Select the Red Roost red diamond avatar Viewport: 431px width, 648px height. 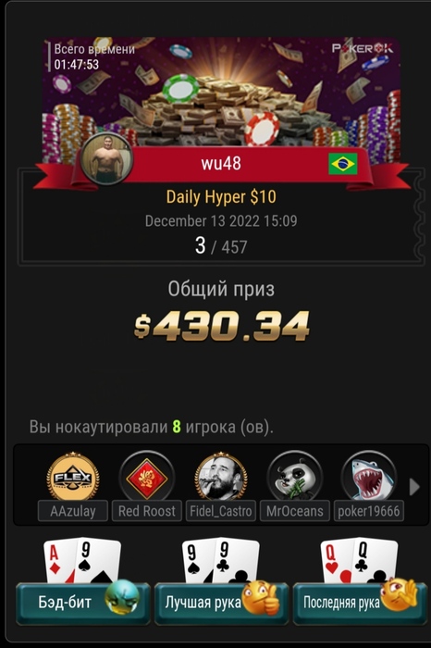(x=146, y=477)
